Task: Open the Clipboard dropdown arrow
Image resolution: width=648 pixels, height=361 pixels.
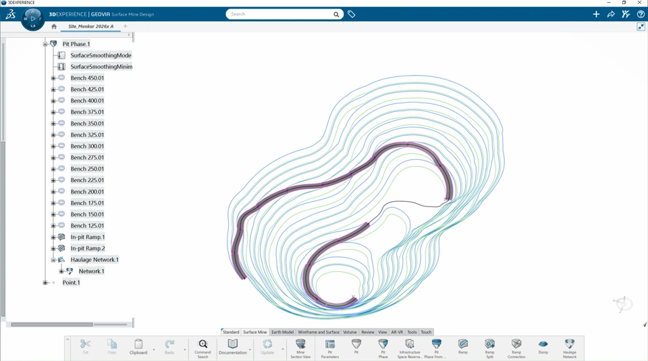Action: pyautogui.click(x=154, y=350)
